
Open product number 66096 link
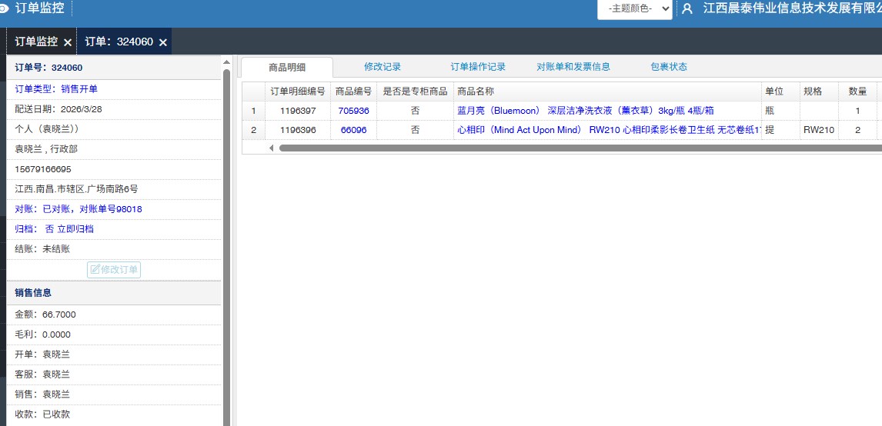click(x=353, y=130)
